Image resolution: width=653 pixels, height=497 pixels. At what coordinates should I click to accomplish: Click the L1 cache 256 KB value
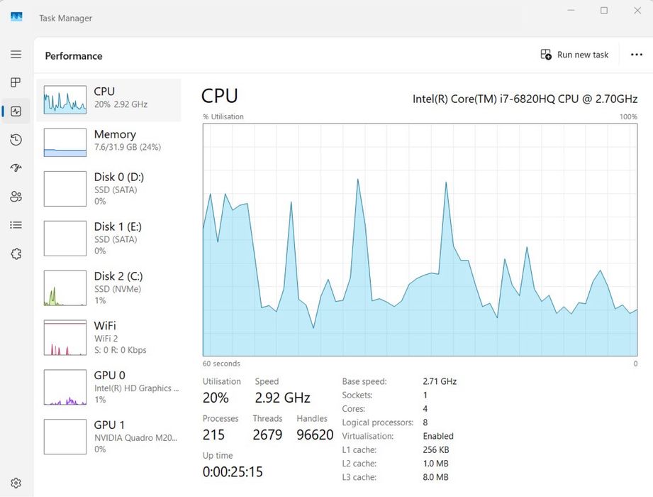click(435, 450)
